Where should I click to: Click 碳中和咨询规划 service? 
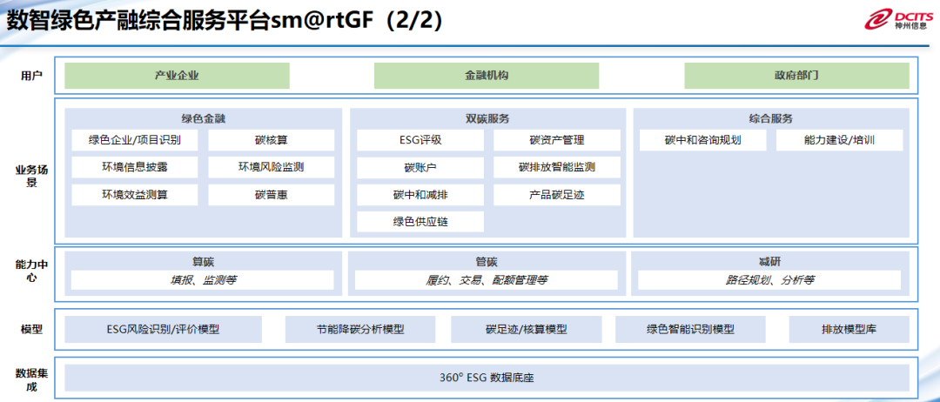click(x=702, y=140)
